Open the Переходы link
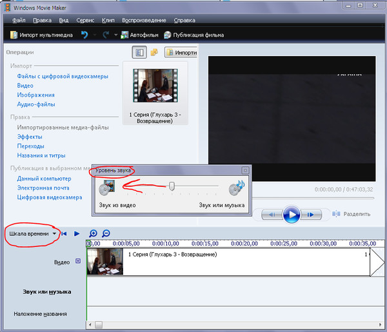This screenshot has width=387, height=332. pyautogui.click(x=30, y=146)
